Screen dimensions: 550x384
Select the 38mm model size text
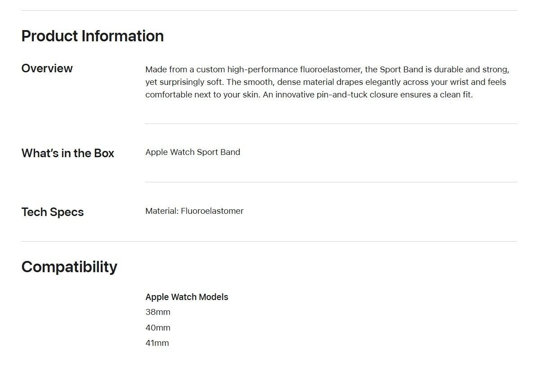click(158, 312)
